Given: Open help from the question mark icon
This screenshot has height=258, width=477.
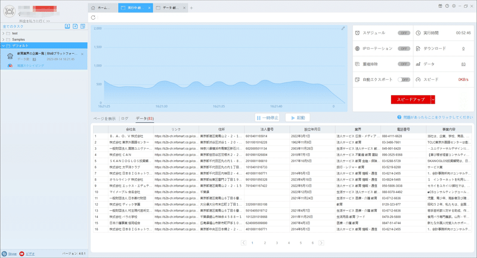Looking at the screenshot, I should pyautogui.click(x=447, y=6).
